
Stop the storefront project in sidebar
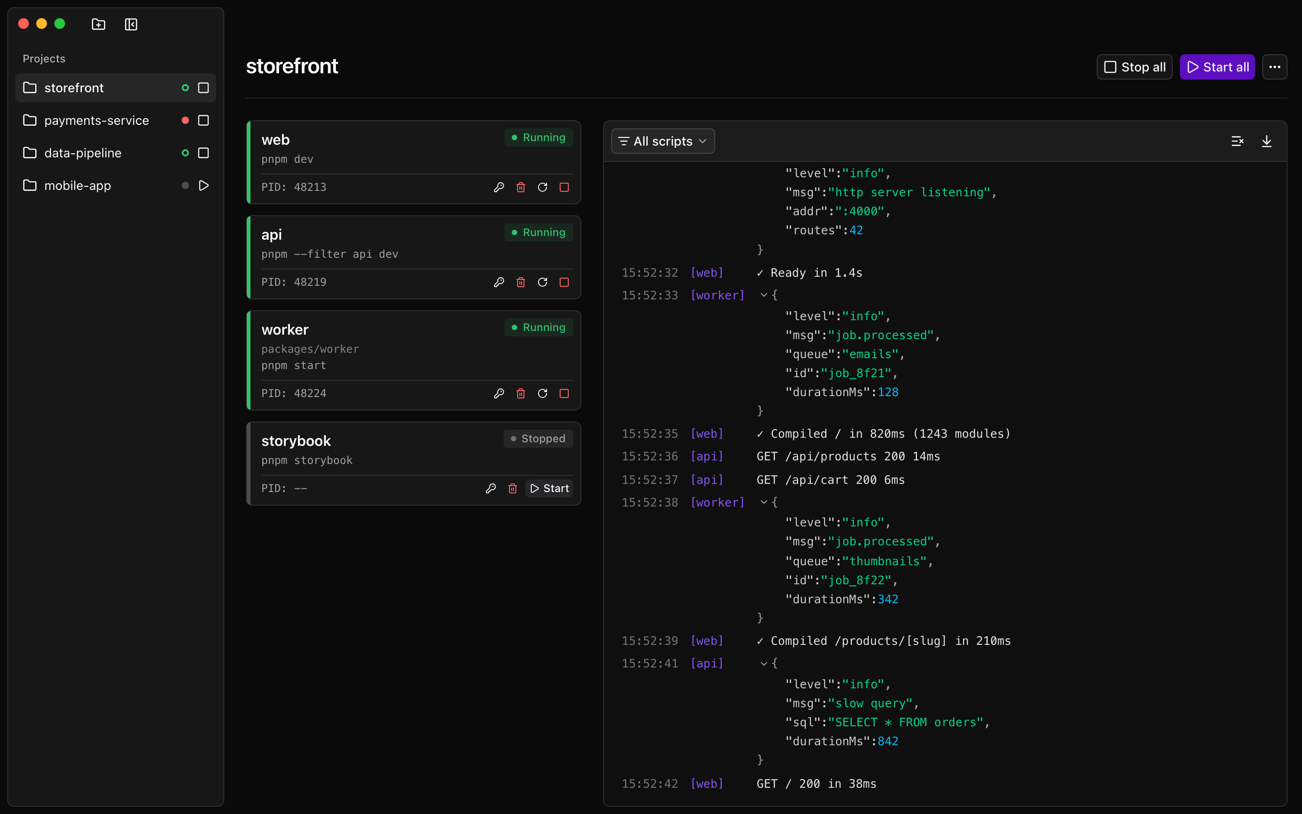[203, 88]
